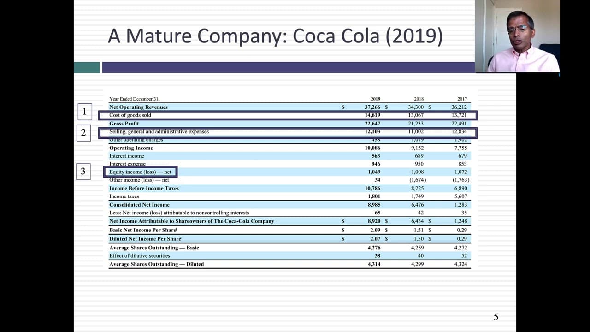Select the revenue value 37,266
The height and width of the screenshot is (332, 590).
(372, 107)
